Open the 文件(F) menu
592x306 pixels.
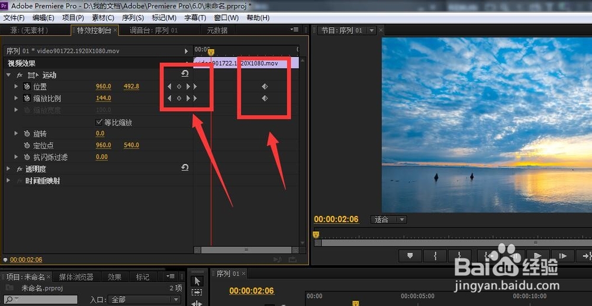coord(14,18)
